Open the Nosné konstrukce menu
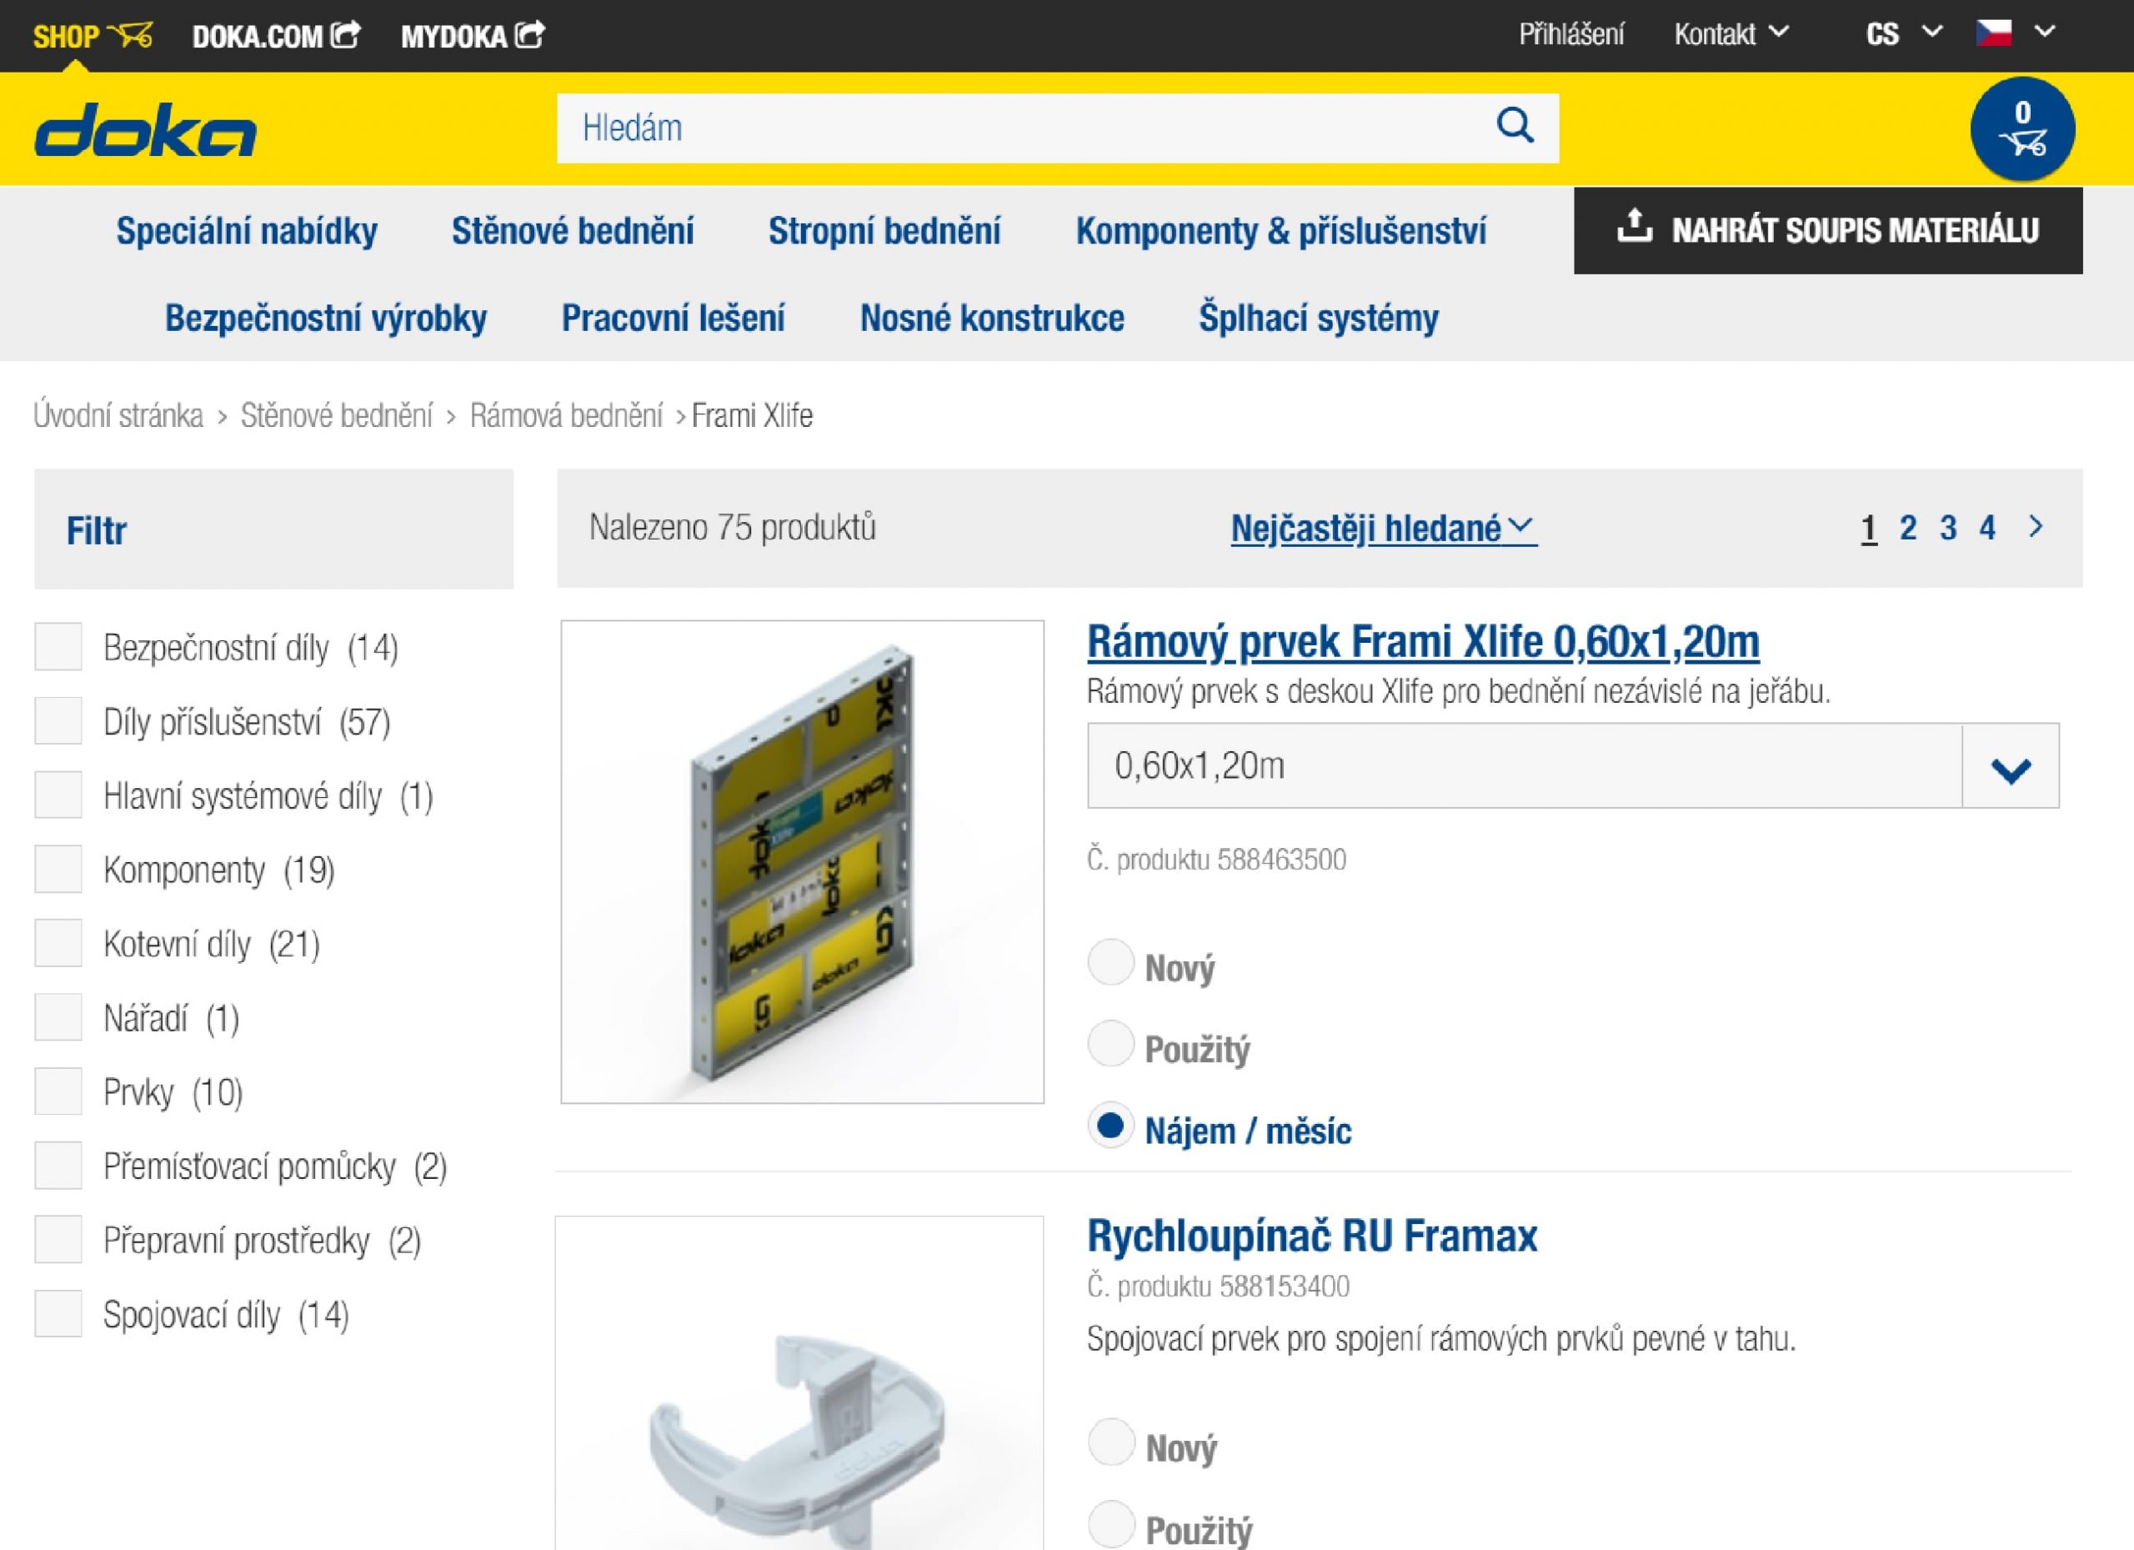Image resolution: width=2134 pixels, height=1550 pixels. pyautogui.click(x=992, y=319)
